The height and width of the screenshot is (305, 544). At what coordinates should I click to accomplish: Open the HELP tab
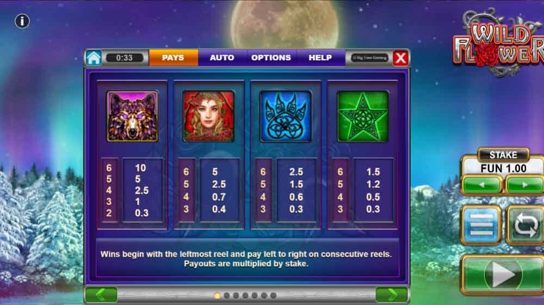click(x=320, y=58)
